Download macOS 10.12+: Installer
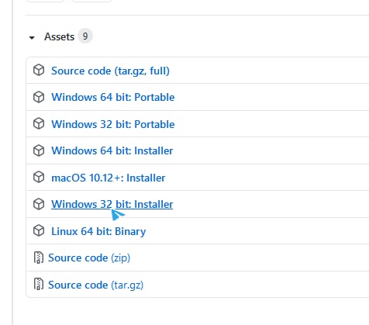Image resolution: width=369 pixels, height=325 pixels. [x=109, y=178]
